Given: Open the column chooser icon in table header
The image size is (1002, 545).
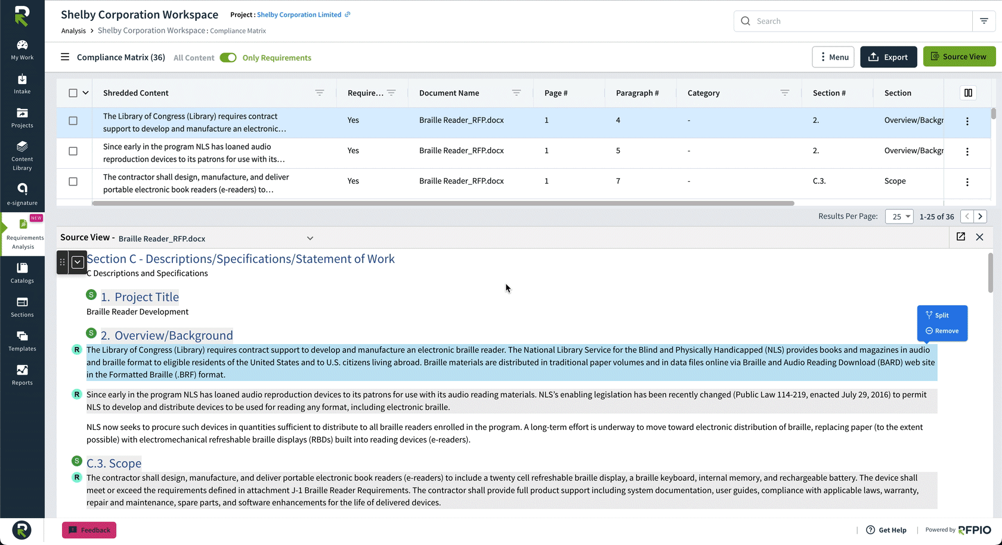Looking at the screenshot, I should [x=968, y=93].
